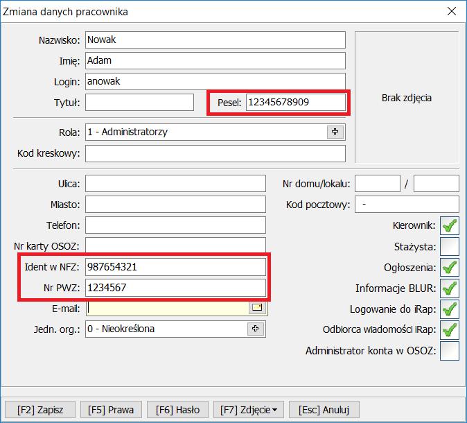This screenshot has height=423, width=467.
Task: Toggle the Kierownik checkbox
Action: [450, 225]
